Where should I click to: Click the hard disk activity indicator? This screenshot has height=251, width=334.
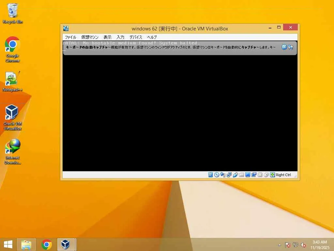pos(210,175)
